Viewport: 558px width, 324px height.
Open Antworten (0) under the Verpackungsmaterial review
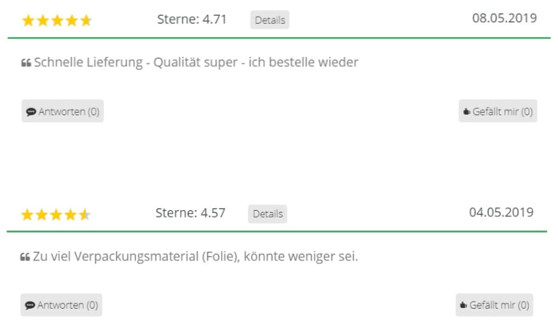pos(61,305)
